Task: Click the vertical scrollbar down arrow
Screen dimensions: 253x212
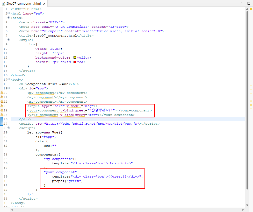Action: click(x=247, y=205)
